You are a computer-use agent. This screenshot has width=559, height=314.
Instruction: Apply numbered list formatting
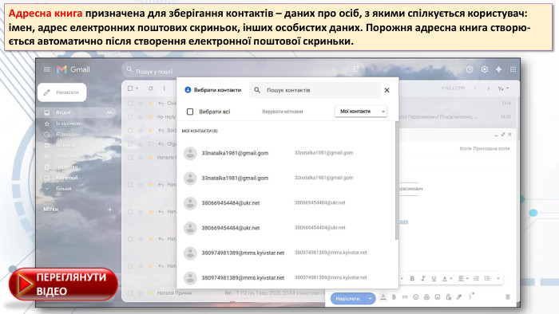coord(476,278)
